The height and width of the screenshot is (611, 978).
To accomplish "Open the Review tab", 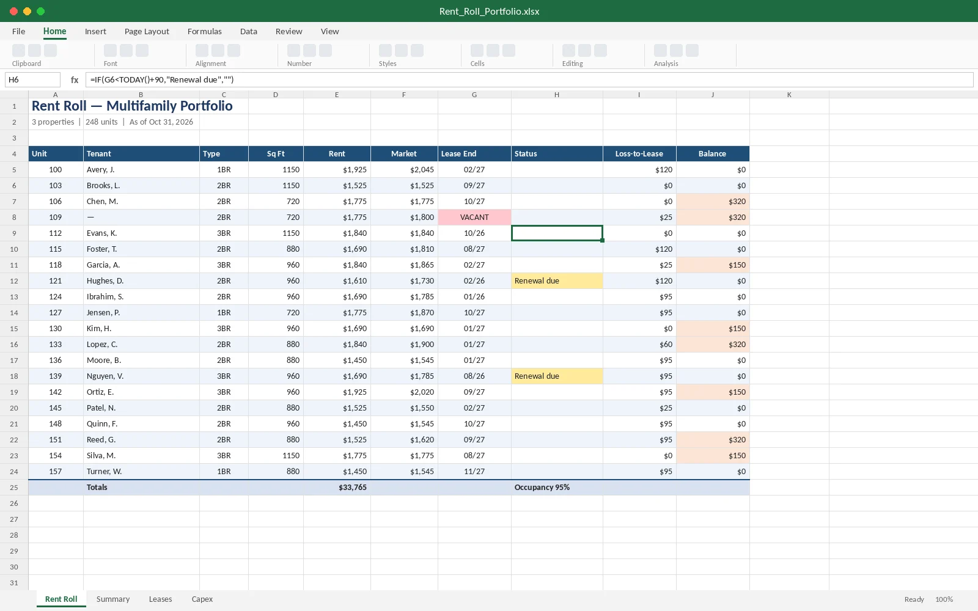I will 289,31.
